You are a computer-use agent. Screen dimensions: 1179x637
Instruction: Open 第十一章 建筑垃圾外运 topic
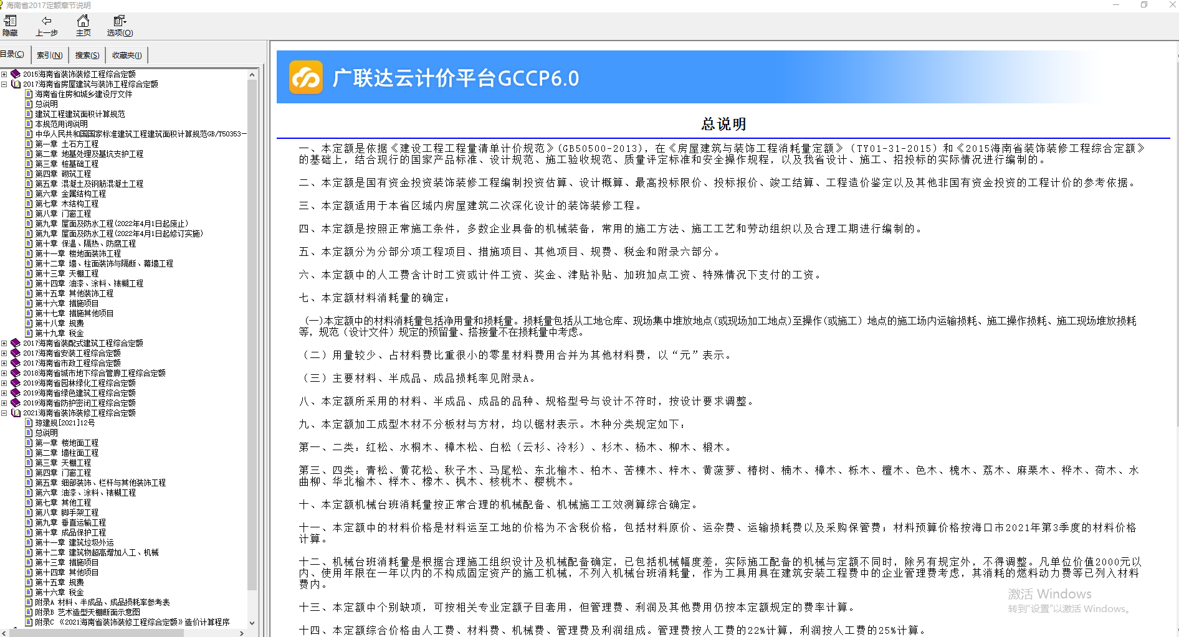[x=74, y=542]
